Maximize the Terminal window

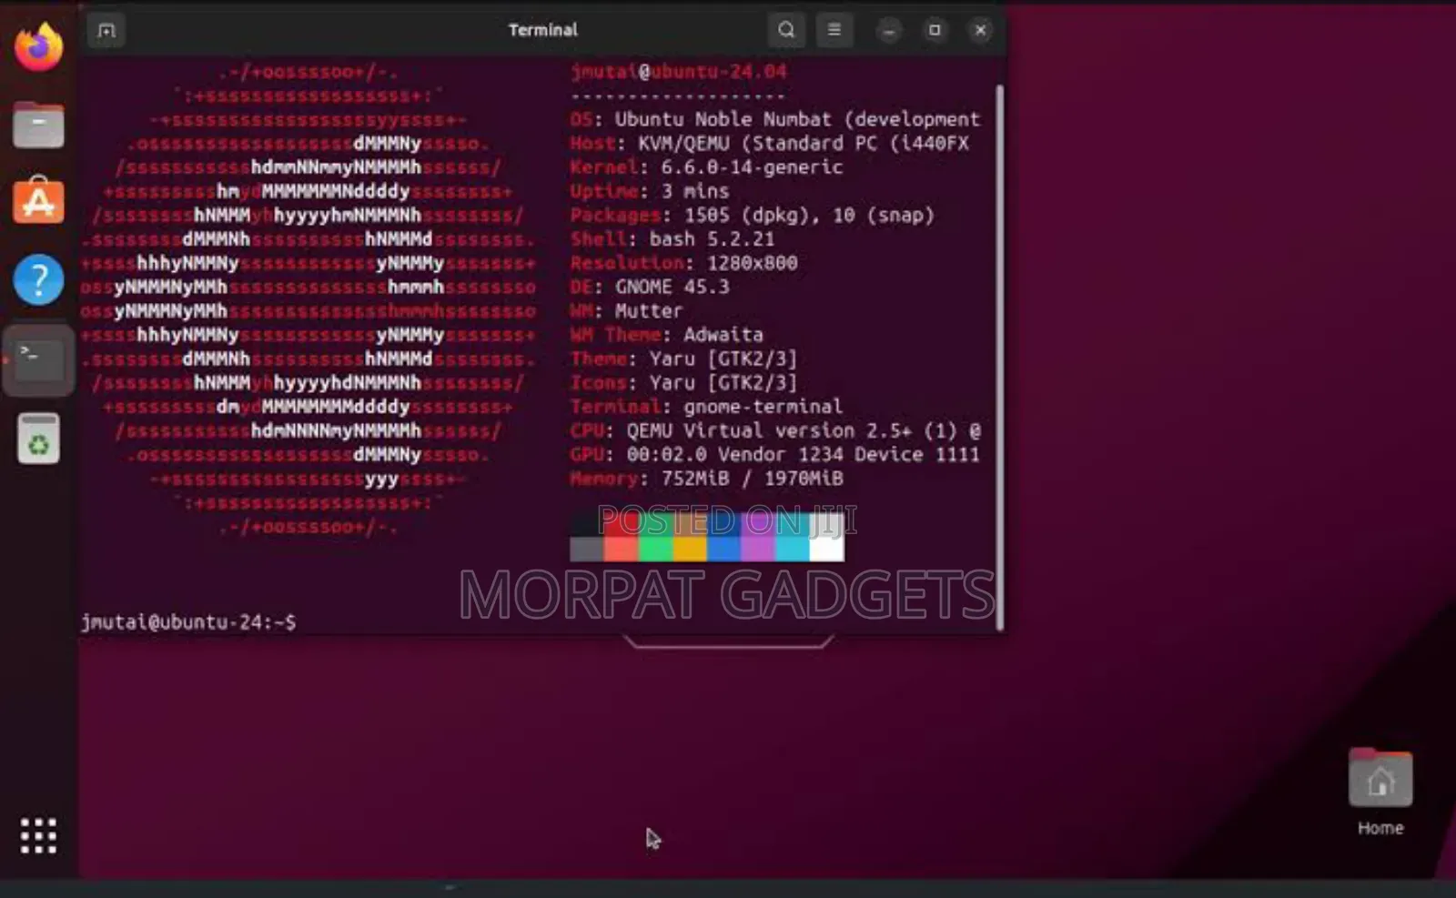click(935, 30)
